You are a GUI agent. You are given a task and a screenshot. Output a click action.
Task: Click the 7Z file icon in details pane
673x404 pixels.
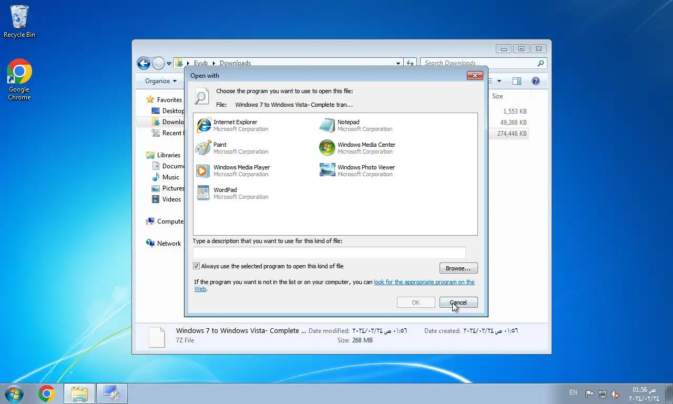[x=157, y=337]
